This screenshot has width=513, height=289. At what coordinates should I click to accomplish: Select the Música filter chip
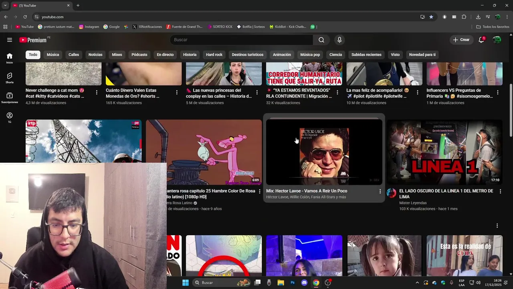tap(53, 55)
